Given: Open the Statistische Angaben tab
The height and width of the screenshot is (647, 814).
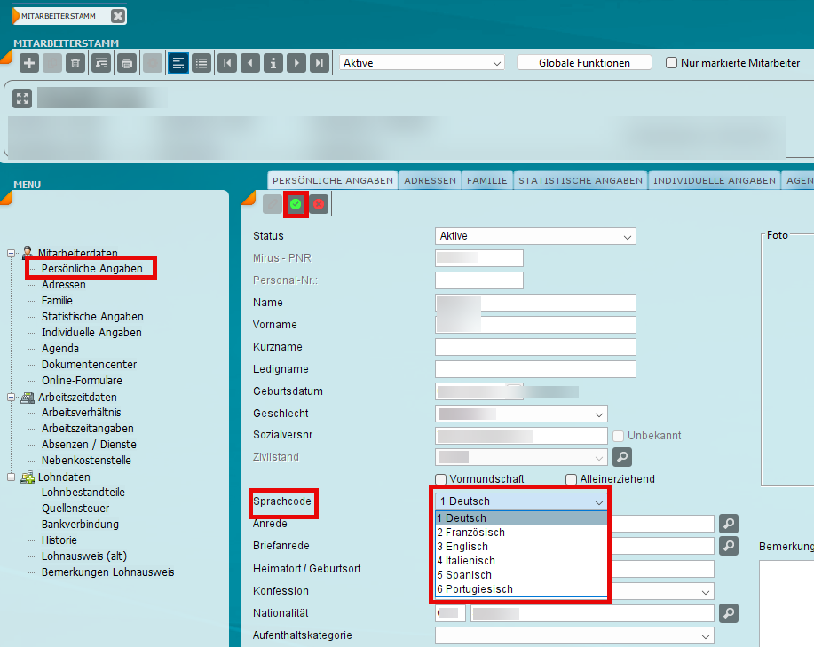Looking at the screenshot, I should click(x=580, y=180).
